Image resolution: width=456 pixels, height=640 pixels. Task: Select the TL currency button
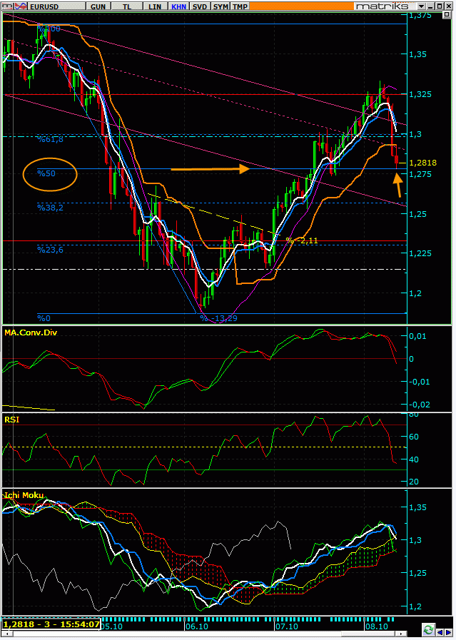click(126, 6)
